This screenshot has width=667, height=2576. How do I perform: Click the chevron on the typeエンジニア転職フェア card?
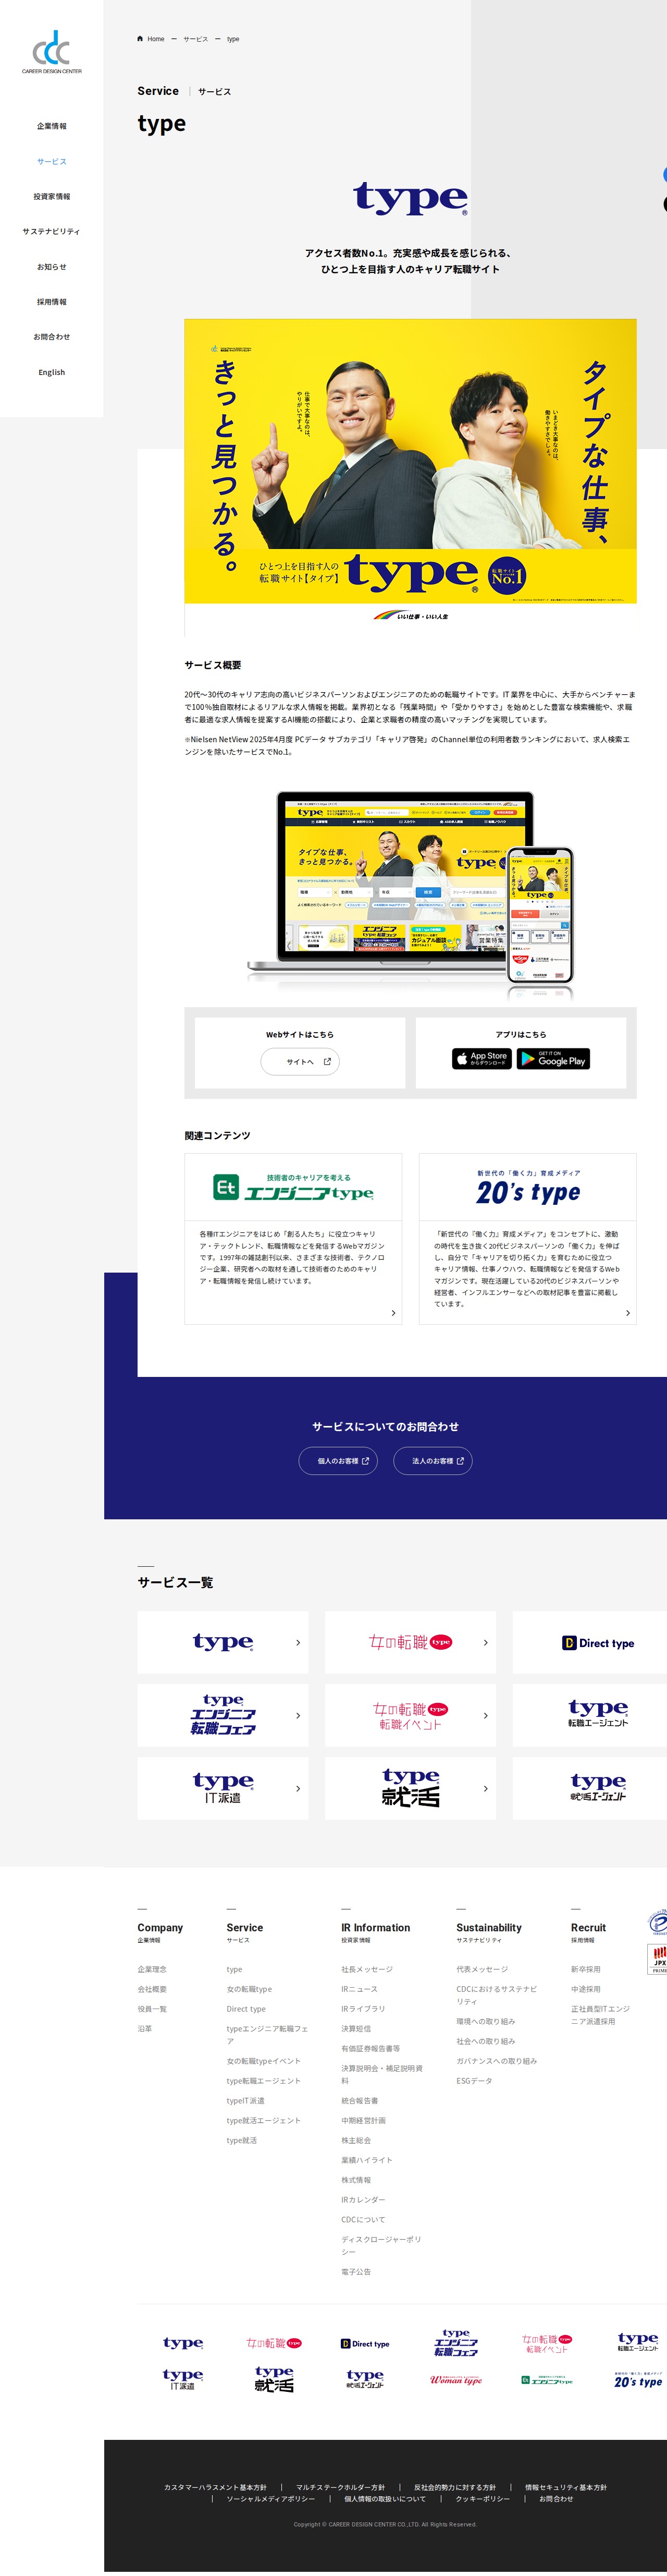coord(298,1715)
